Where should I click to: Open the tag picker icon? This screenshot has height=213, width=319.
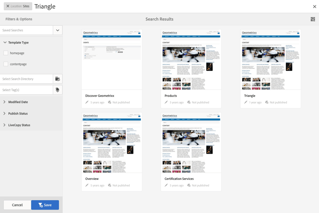(x=57, y=90)
